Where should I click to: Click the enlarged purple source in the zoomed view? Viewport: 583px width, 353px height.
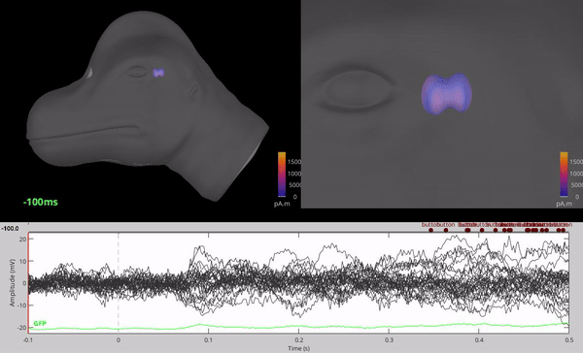(446, 93)
